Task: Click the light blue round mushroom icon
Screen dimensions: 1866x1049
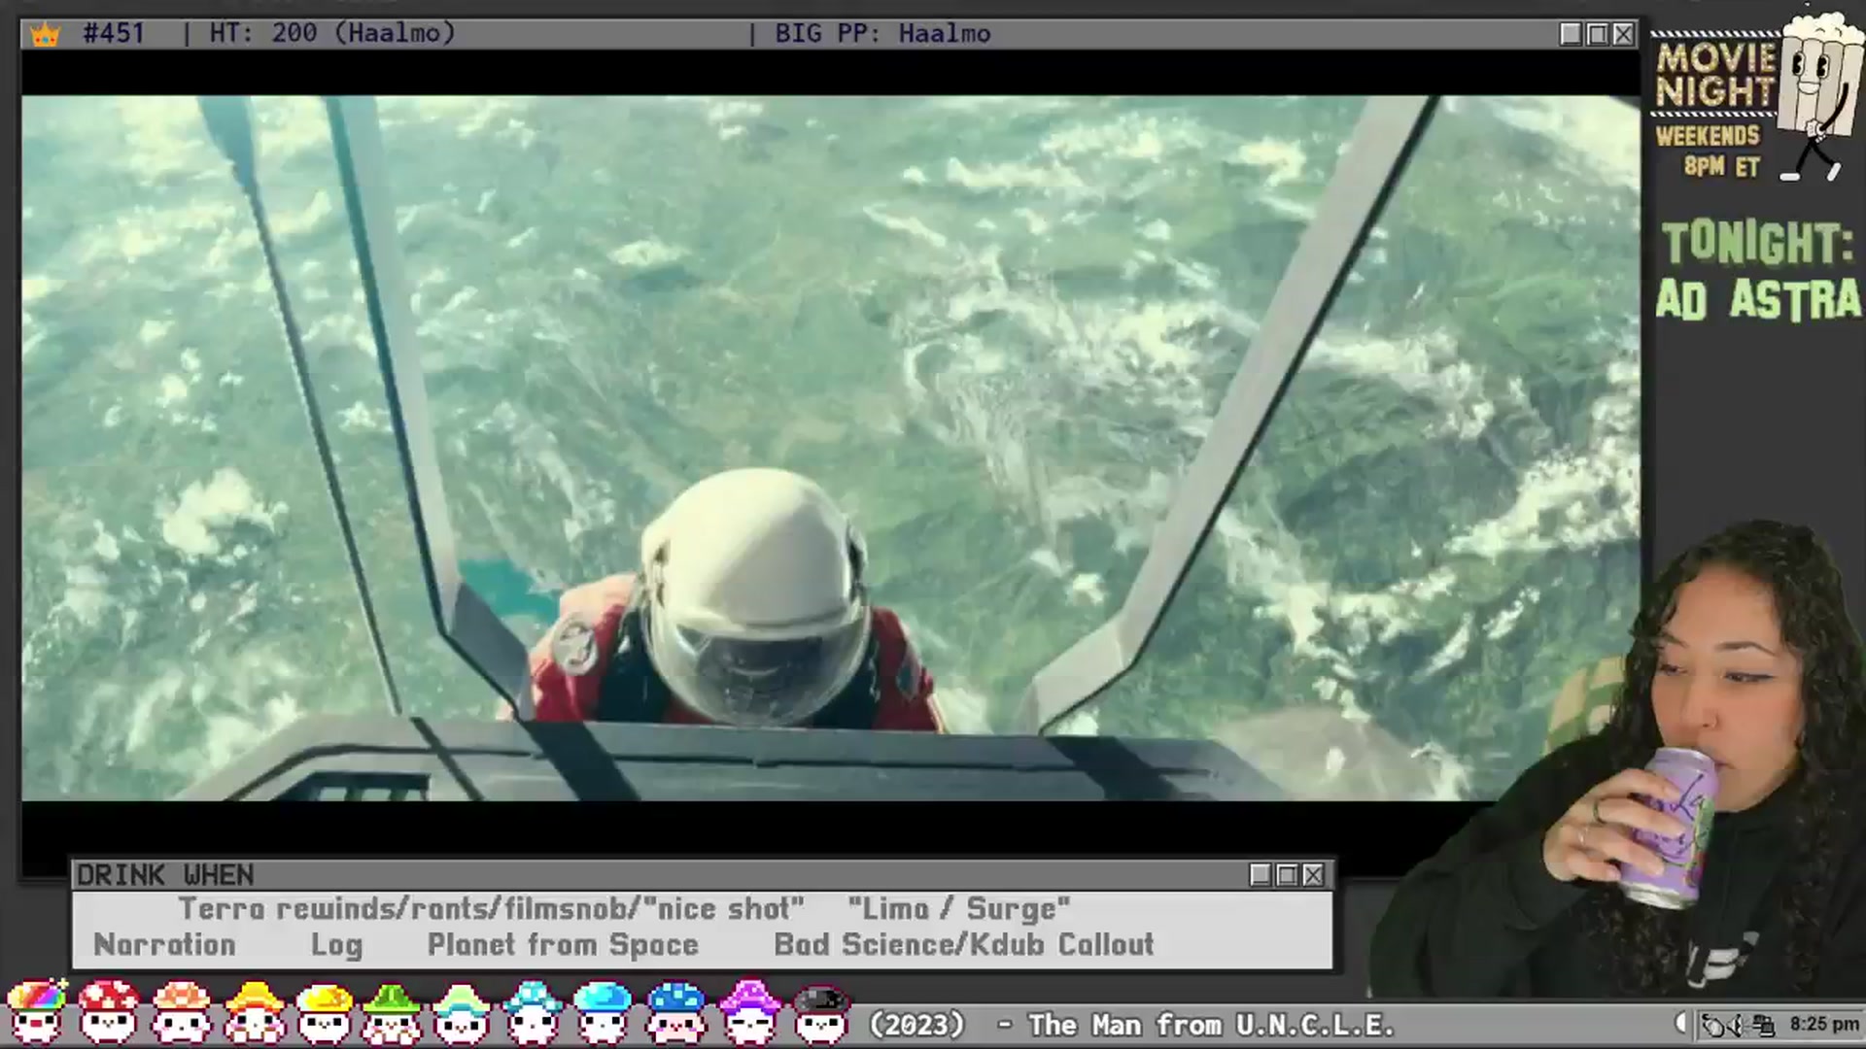Action: pyautogui.click(x=603, y=1011)
